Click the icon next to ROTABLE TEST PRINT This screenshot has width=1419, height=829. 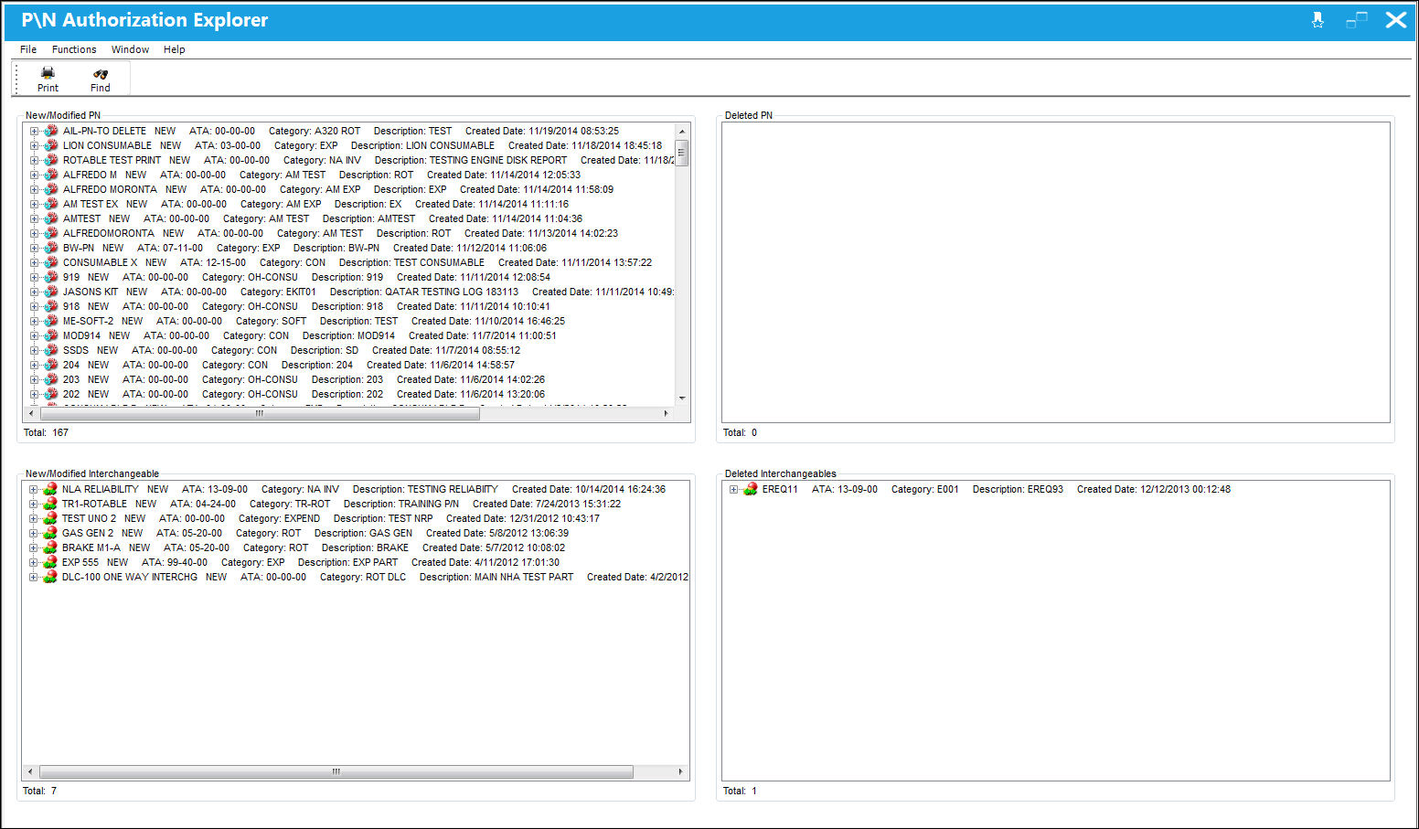tap(51, 160)
